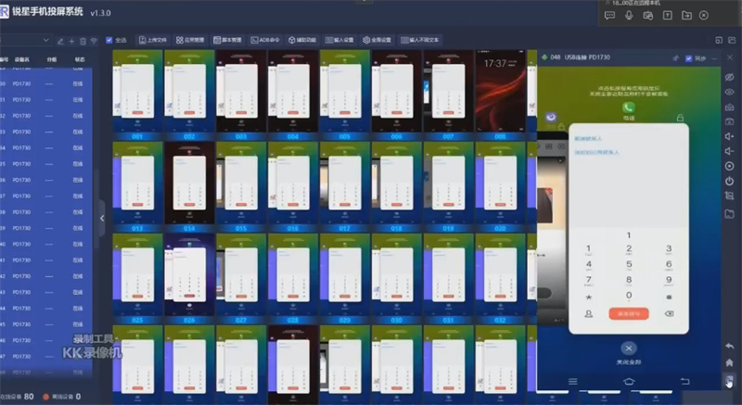
Task: Collapse the device list panel arrow
Action: click(101, 218)
